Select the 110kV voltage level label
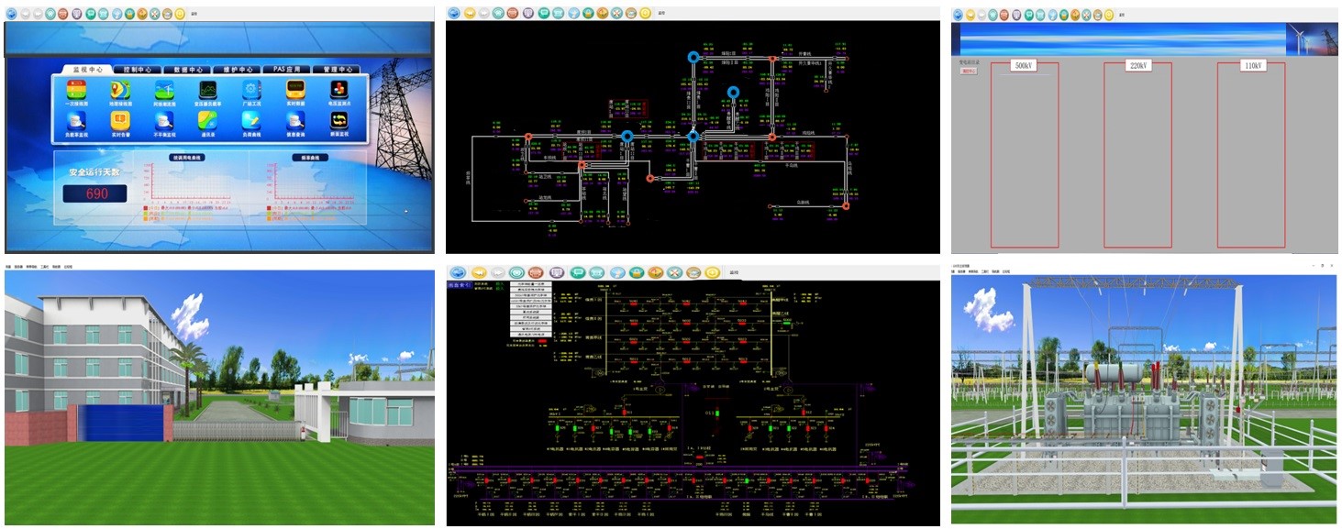The image size is (1342, 529). (x=1251, y=66)
